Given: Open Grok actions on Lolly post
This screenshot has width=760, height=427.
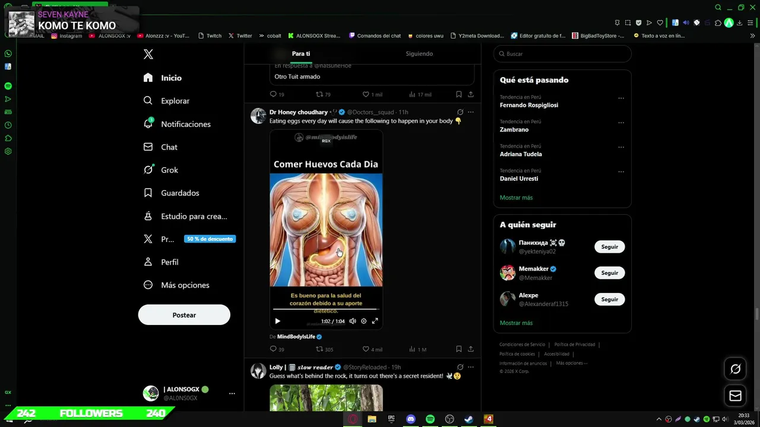Looking at the screenshot, I should (460, 367).
